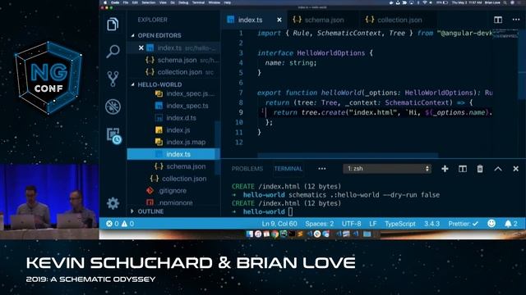Open the Debug view with the bug icon

[113, 107]
